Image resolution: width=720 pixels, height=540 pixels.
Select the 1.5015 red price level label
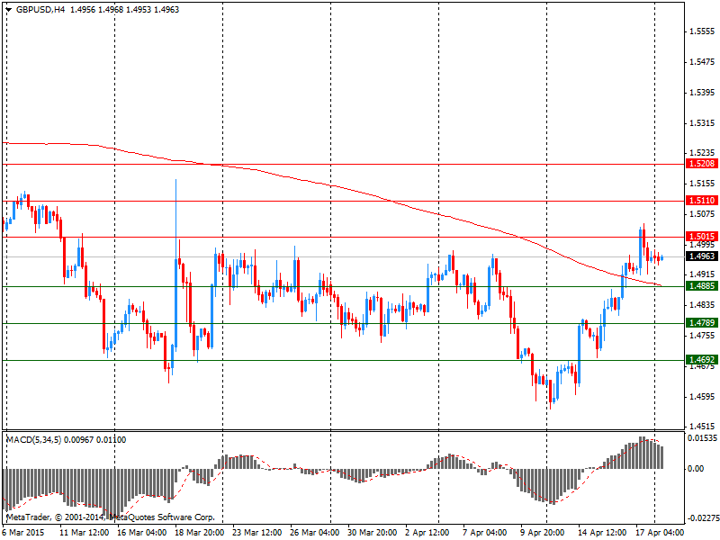tap(702, 237)
